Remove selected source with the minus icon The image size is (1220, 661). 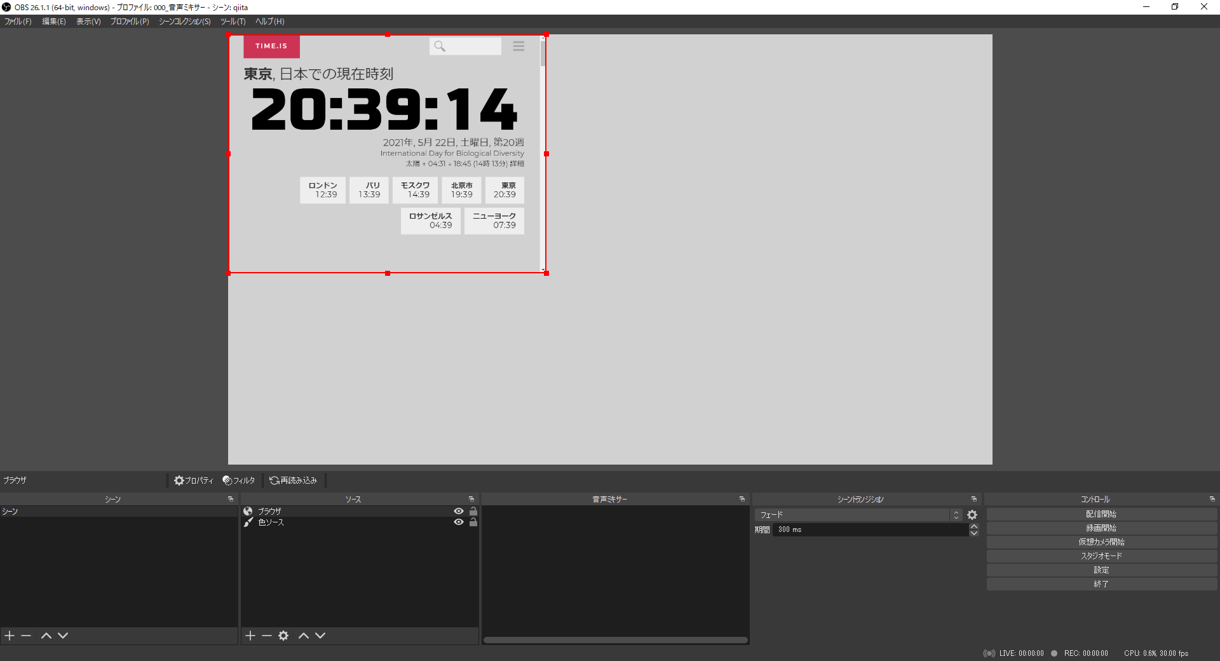pos(267,636)
